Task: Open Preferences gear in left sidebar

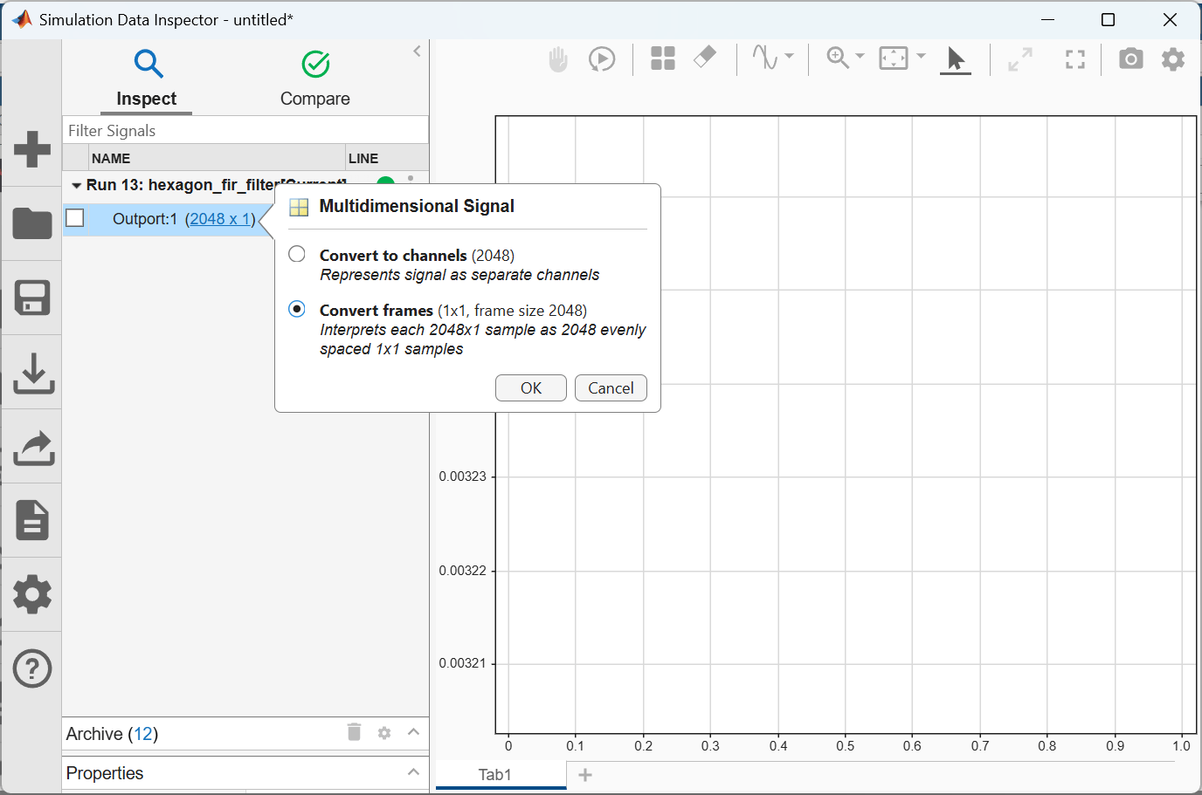Action: tap(32, 594)
